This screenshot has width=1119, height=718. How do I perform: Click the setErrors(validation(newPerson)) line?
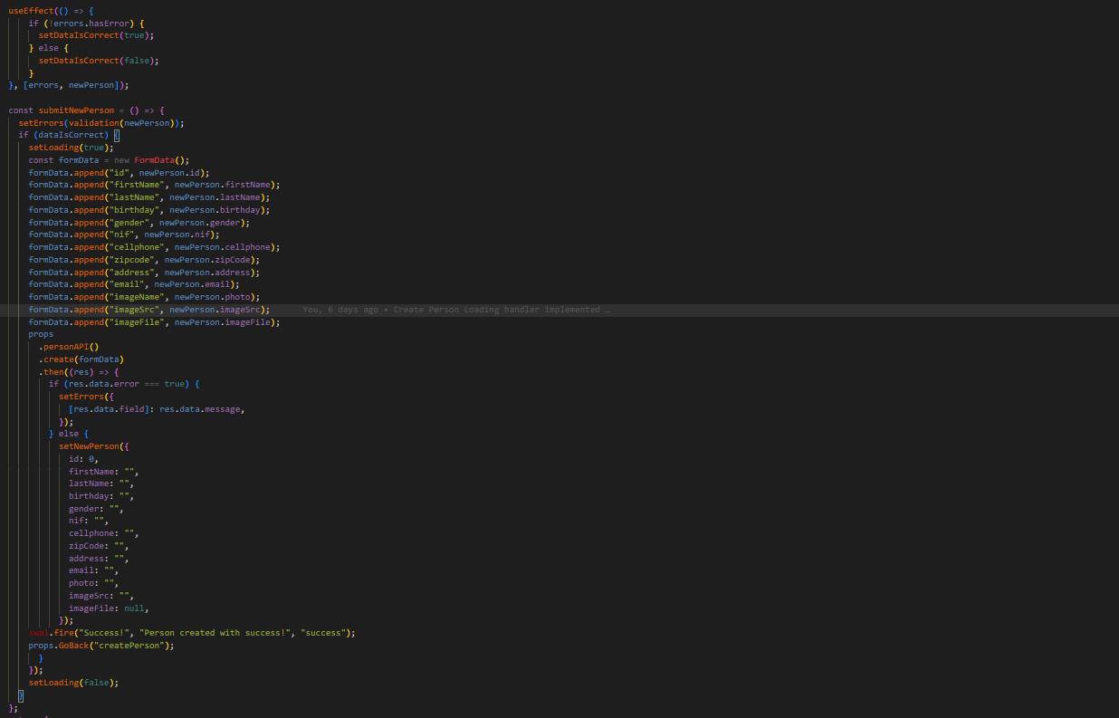[x=101, y=123]
